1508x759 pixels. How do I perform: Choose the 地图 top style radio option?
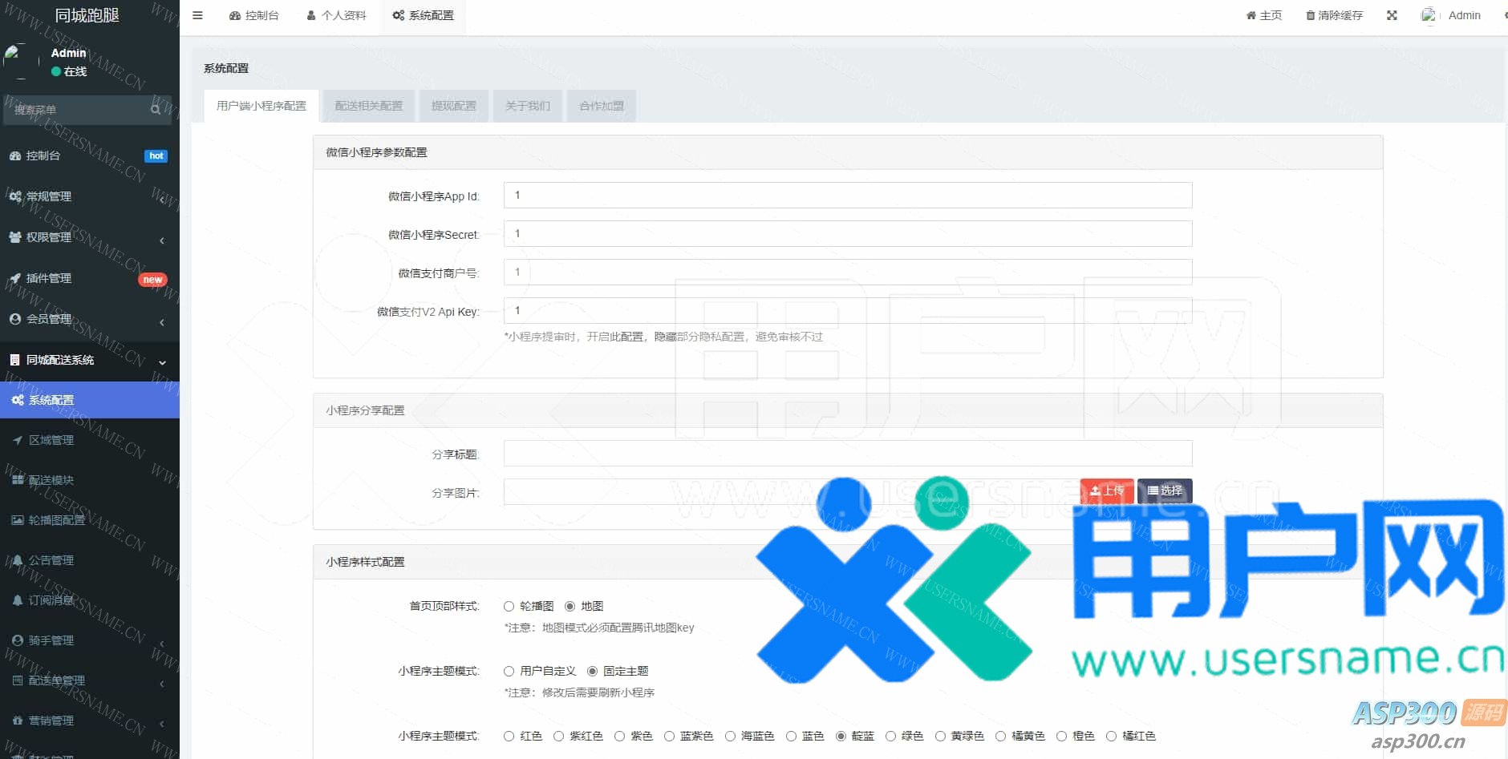pyautogui.click(x=570, y=606)
